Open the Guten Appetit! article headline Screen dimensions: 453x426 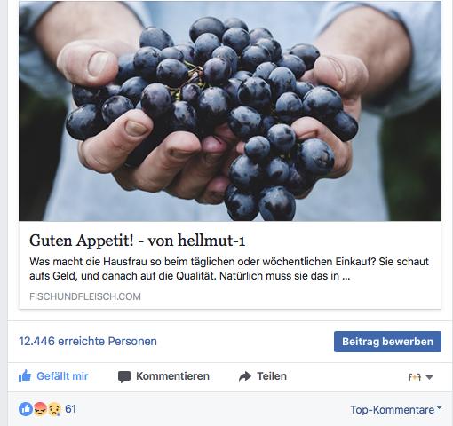138,241
